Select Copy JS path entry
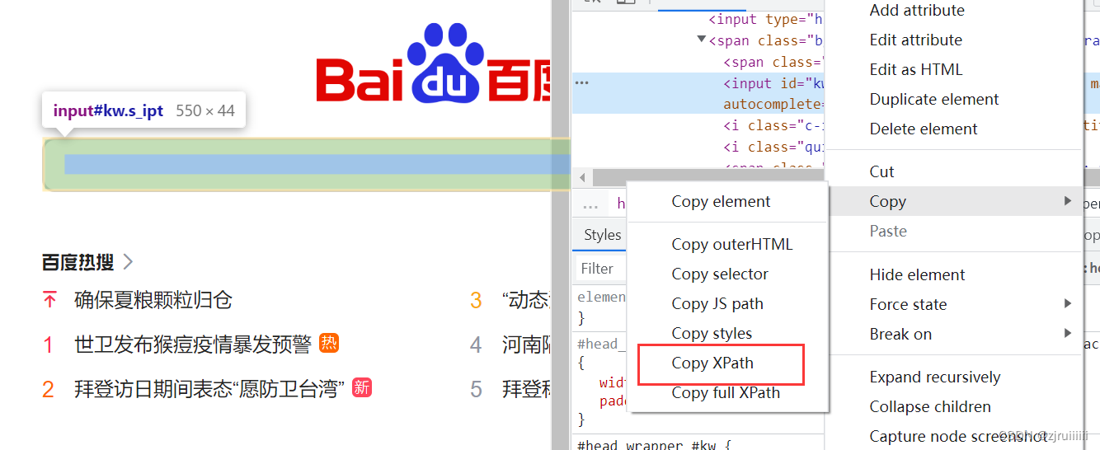Viewport: 1100px width, 450px height. (717, 304)
